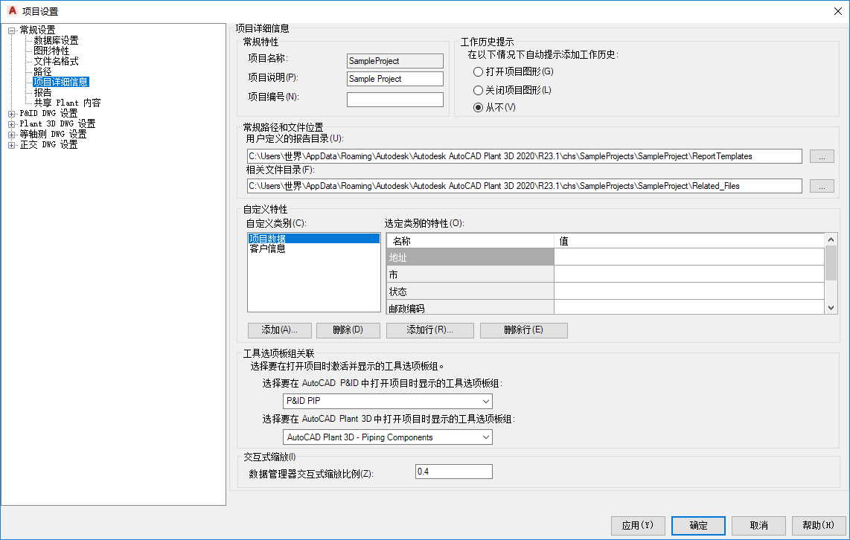850x540 pixels.
Task: Expand the Plant 3D DWG 设置 node
Action: [11, 124]
